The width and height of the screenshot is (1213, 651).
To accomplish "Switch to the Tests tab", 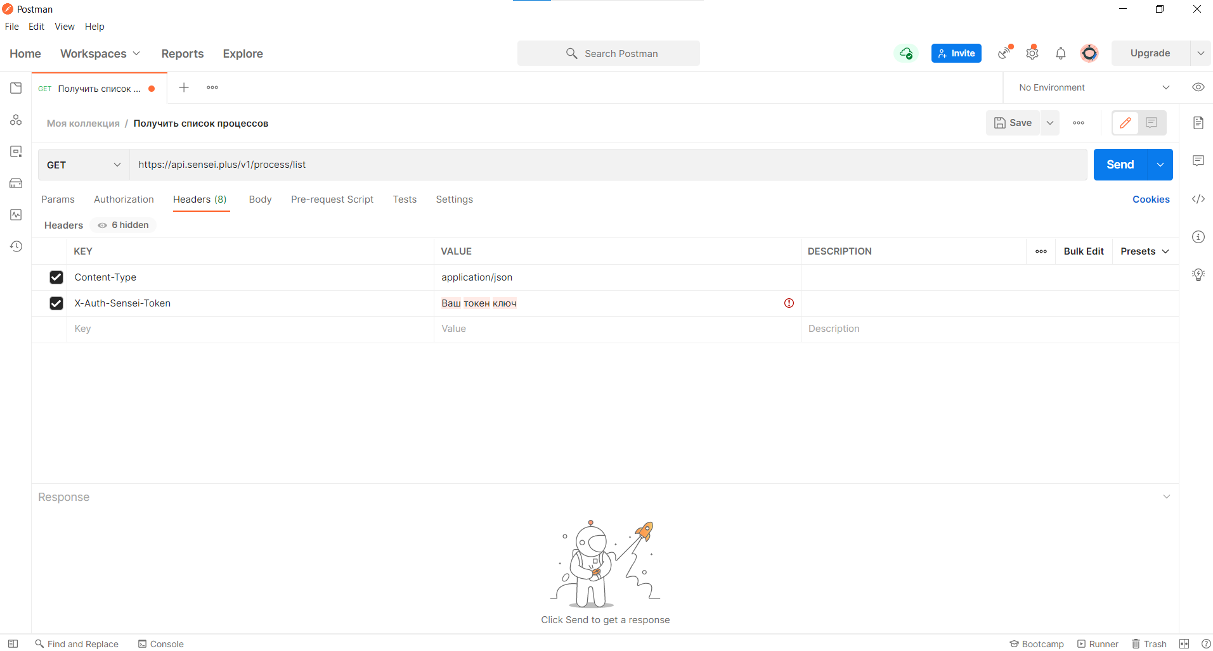I will 405,199.
